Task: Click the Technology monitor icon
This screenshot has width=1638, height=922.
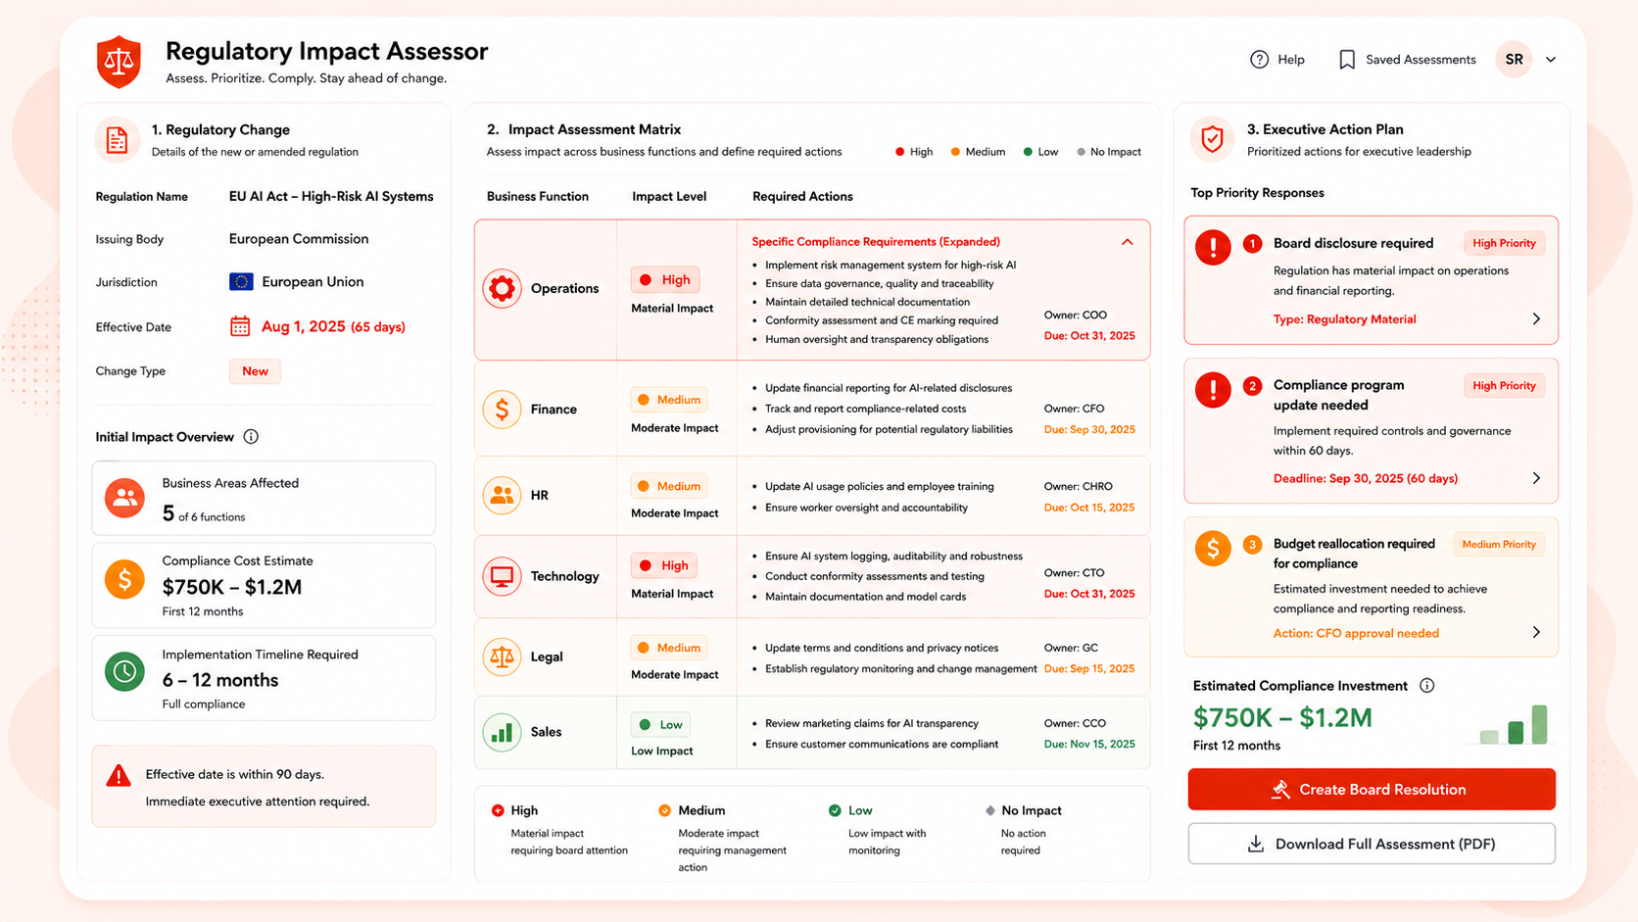Action: click(x=502, y=576)
